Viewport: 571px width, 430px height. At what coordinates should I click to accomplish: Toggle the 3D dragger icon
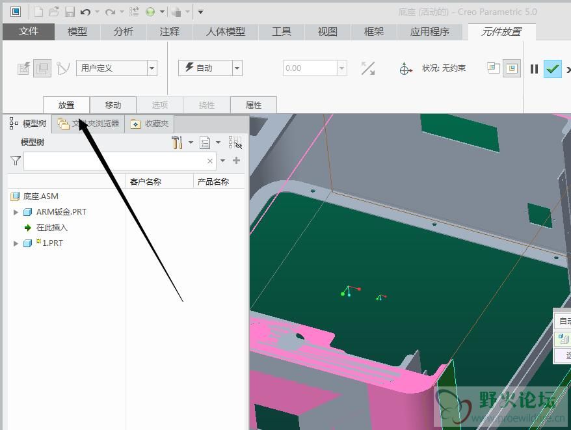405,68
